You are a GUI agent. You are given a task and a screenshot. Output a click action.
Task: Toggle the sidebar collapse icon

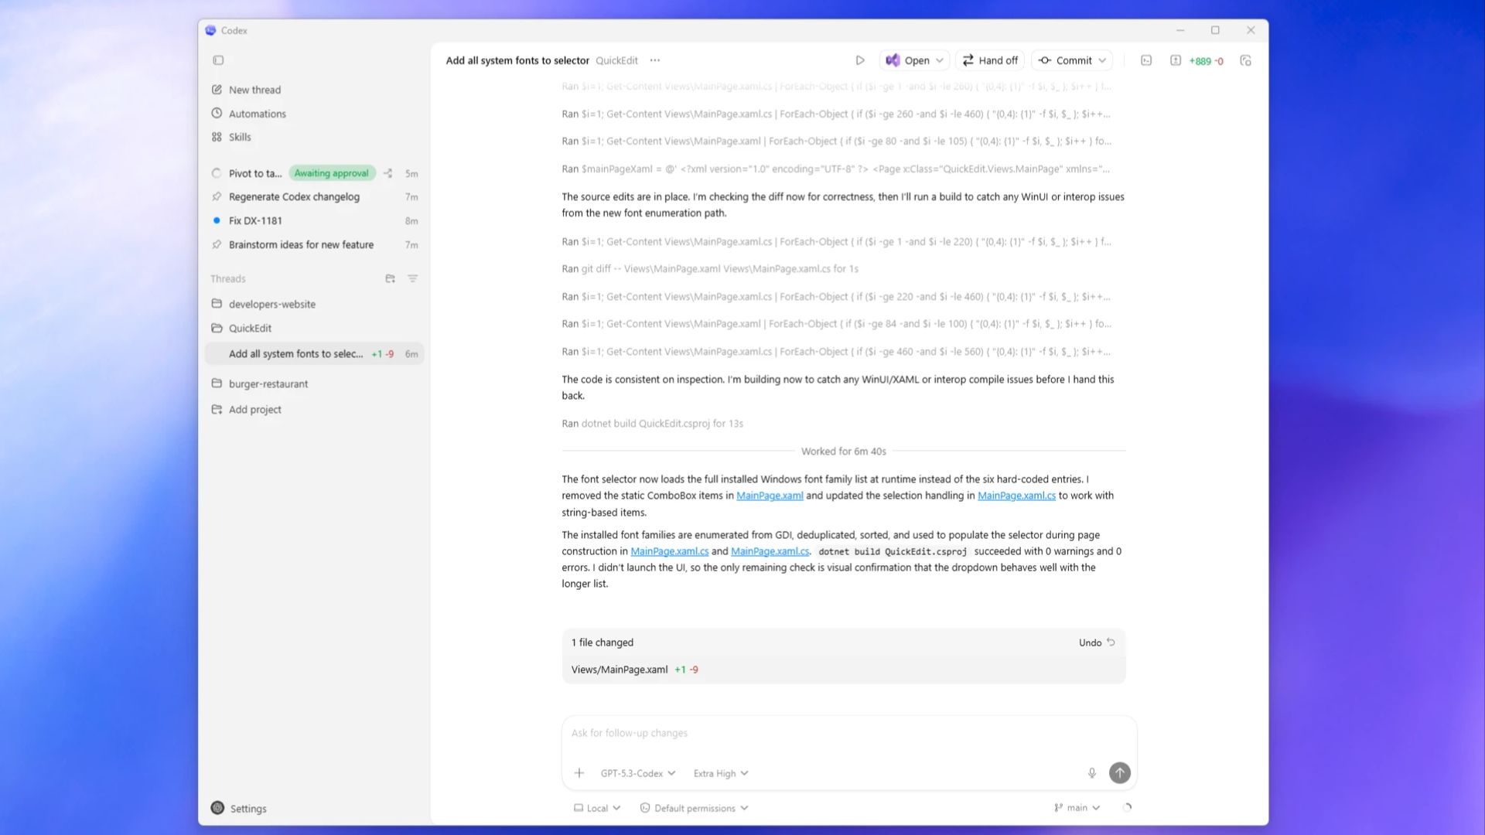point(218,60)
